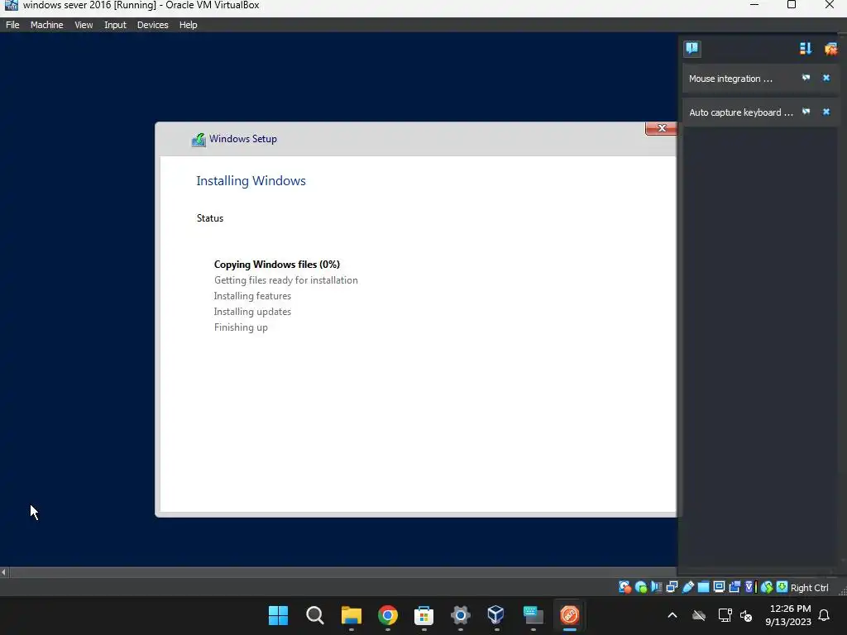Viewport: 847px width, 635px height.
Task: Click the mouse integration status indicator
Action: (x=767, y=588)
